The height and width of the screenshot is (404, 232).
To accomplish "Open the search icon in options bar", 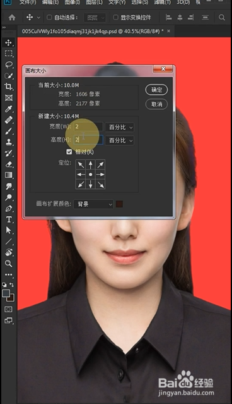I will click(222, 18).
